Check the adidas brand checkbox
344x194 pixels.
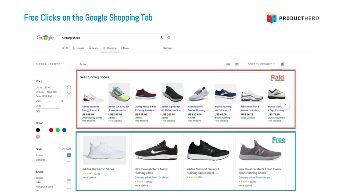69,178
